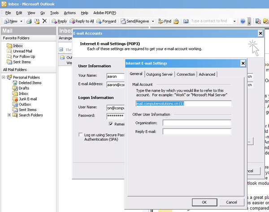Click the New mail message icon
The width and height of the screenshot is (269, 212).
pyautogui.click(x=7, y=21)
